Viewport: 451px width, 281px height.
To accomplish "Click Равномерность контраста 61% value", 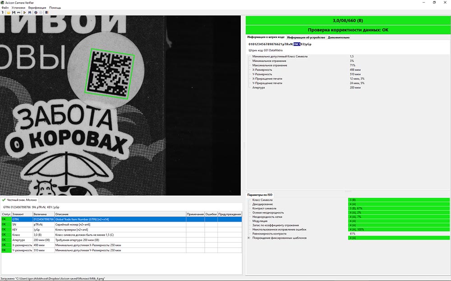I will (352, 234).
